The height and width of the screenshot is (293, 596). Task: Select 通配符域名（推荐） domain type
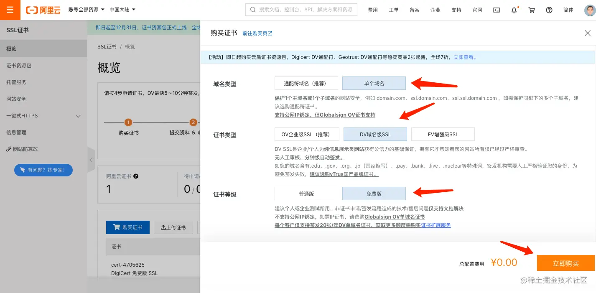click(306, 83)
